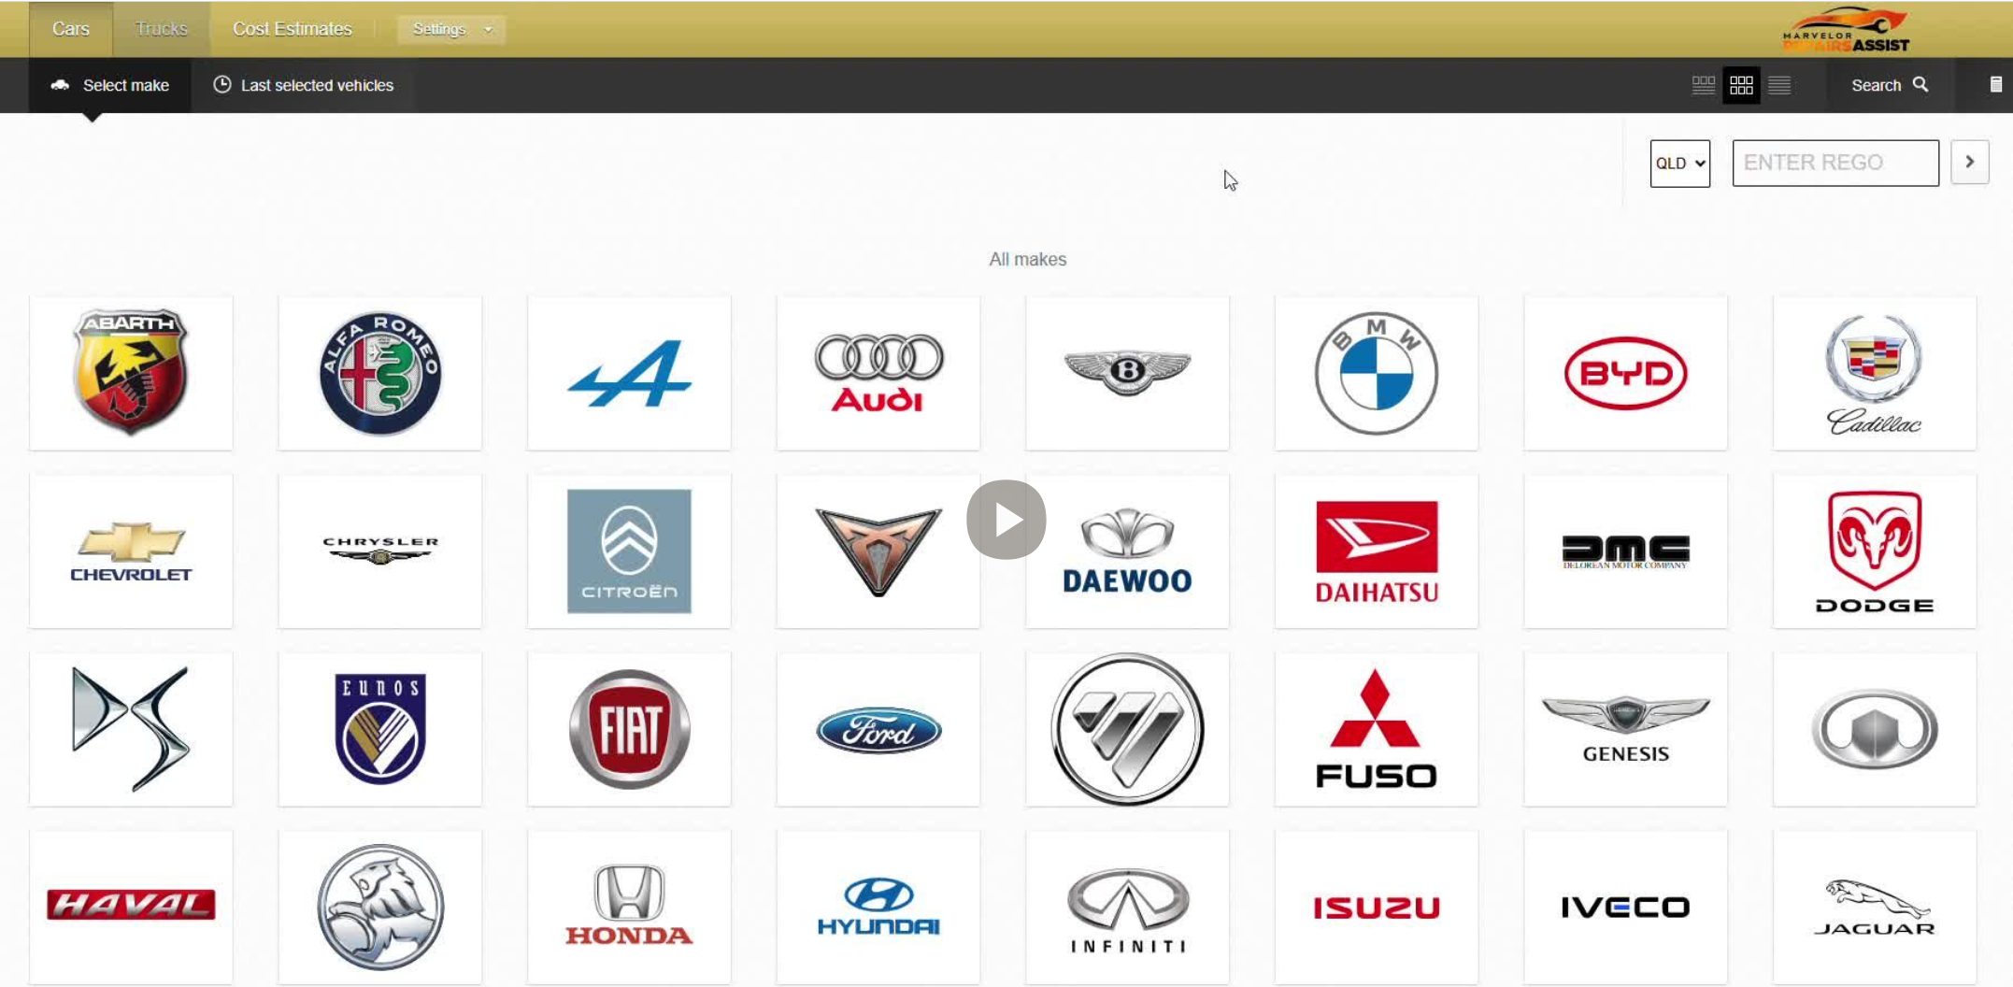Submit rego with the arrow button

coord(1970,163)
